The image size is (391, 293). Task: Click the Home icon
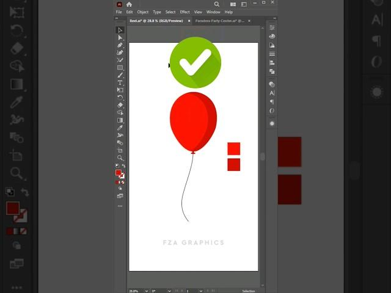[x=129, y=4]
